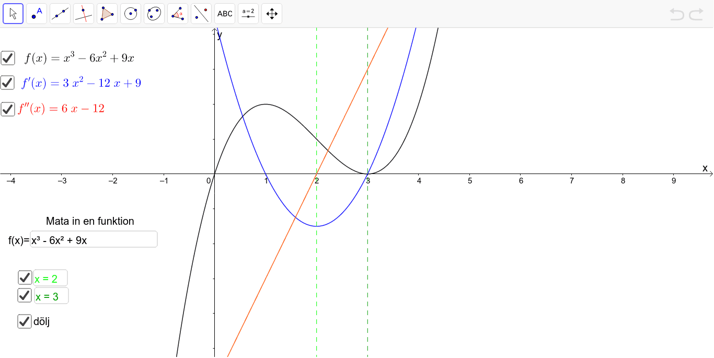Choose the ABC text tool
This screenshot has height=358, width=714.
coord(225,14)
